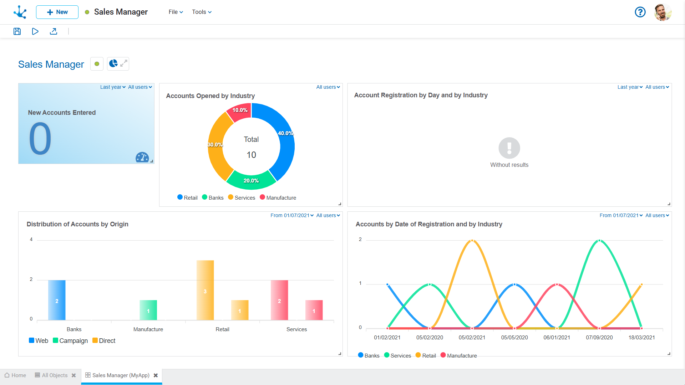Open the File menu

point(176,12)
